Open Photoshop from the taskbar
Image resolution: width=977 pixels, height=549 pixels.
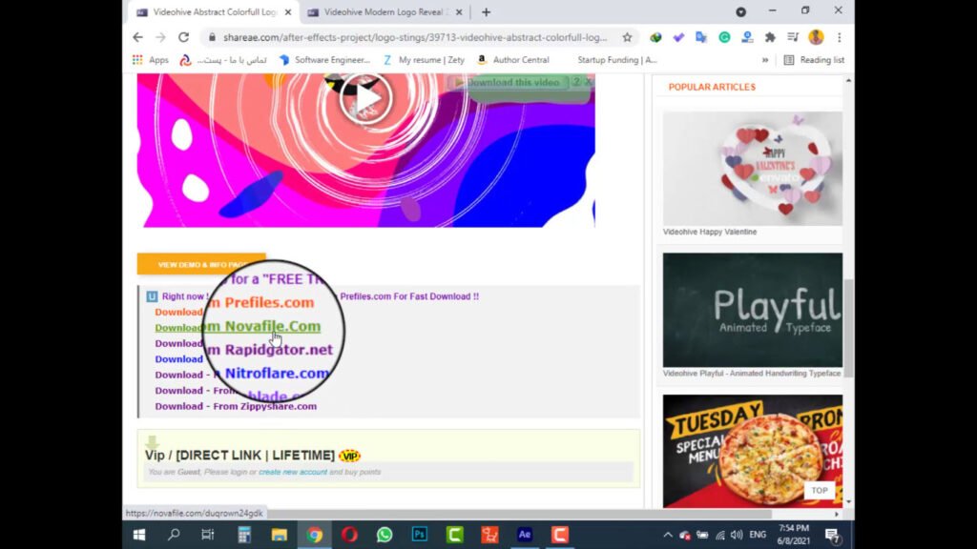[x=420, y=535]
